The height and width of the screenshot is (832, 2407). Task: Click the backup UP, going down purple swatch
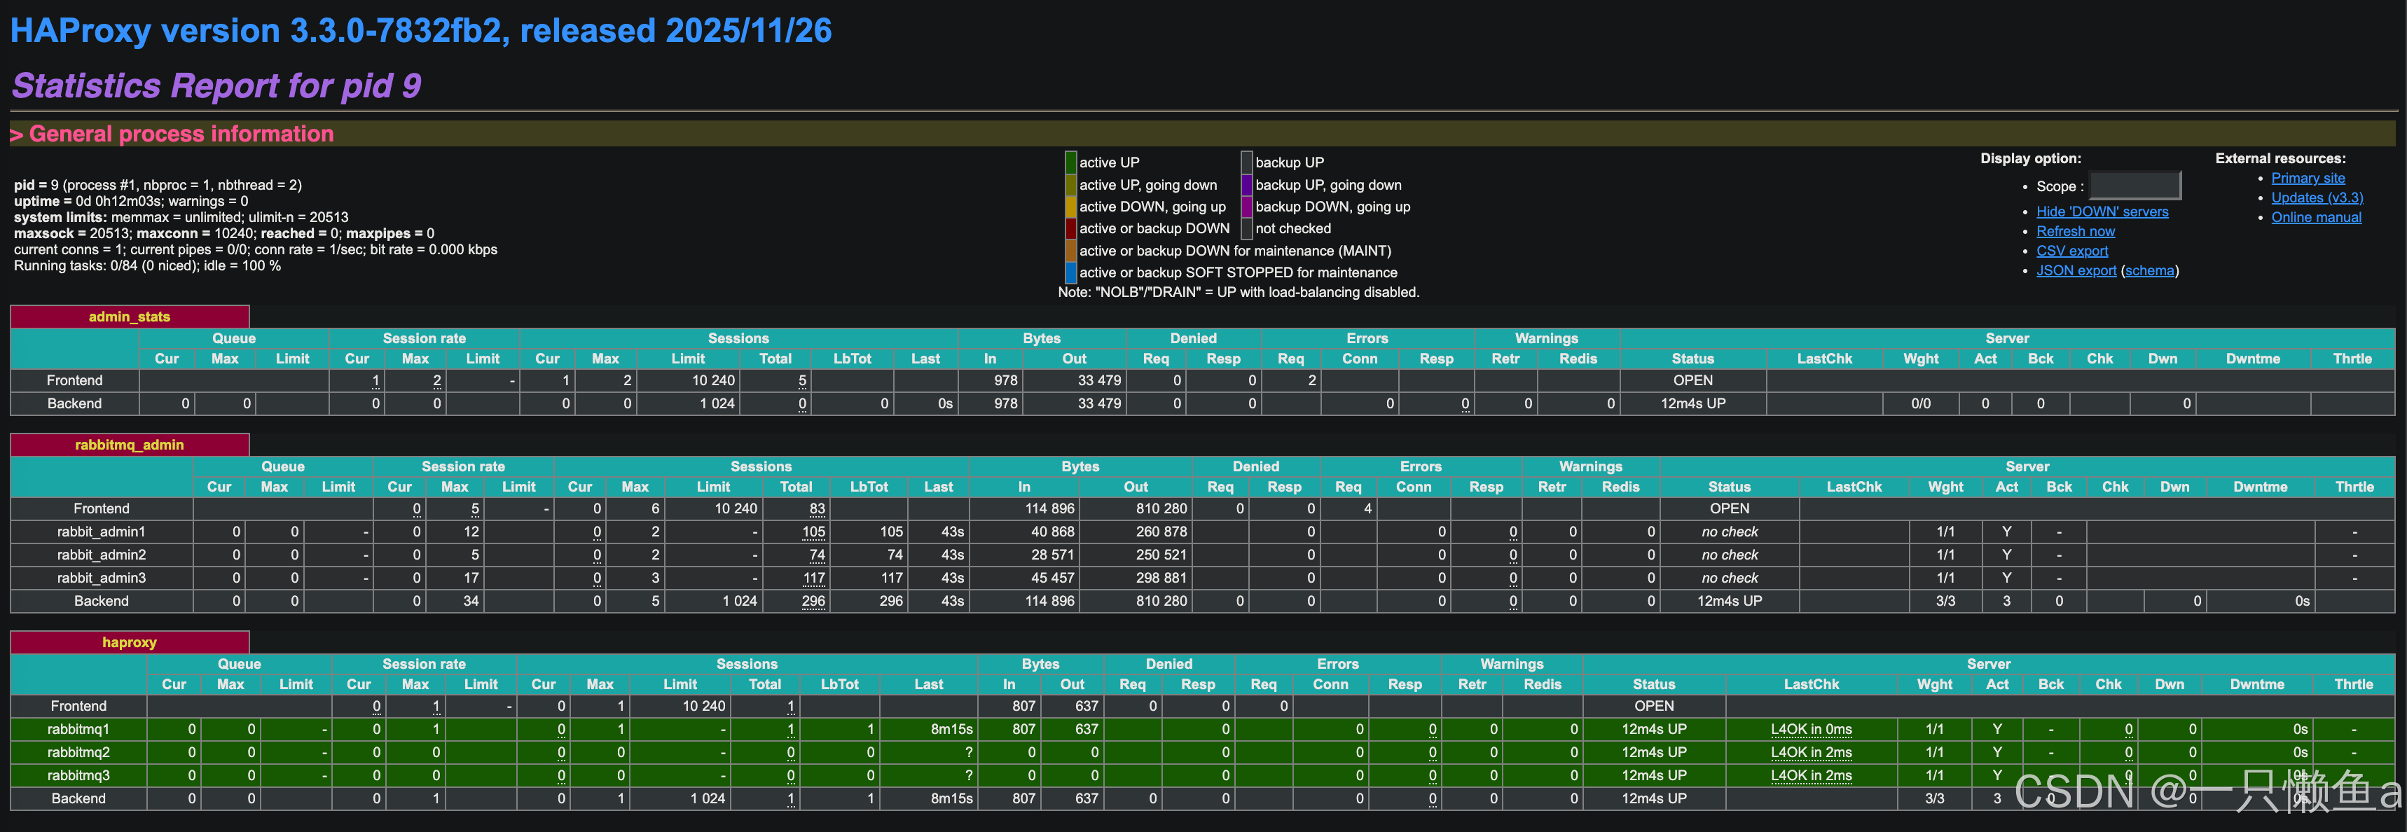pos(1246,185)
